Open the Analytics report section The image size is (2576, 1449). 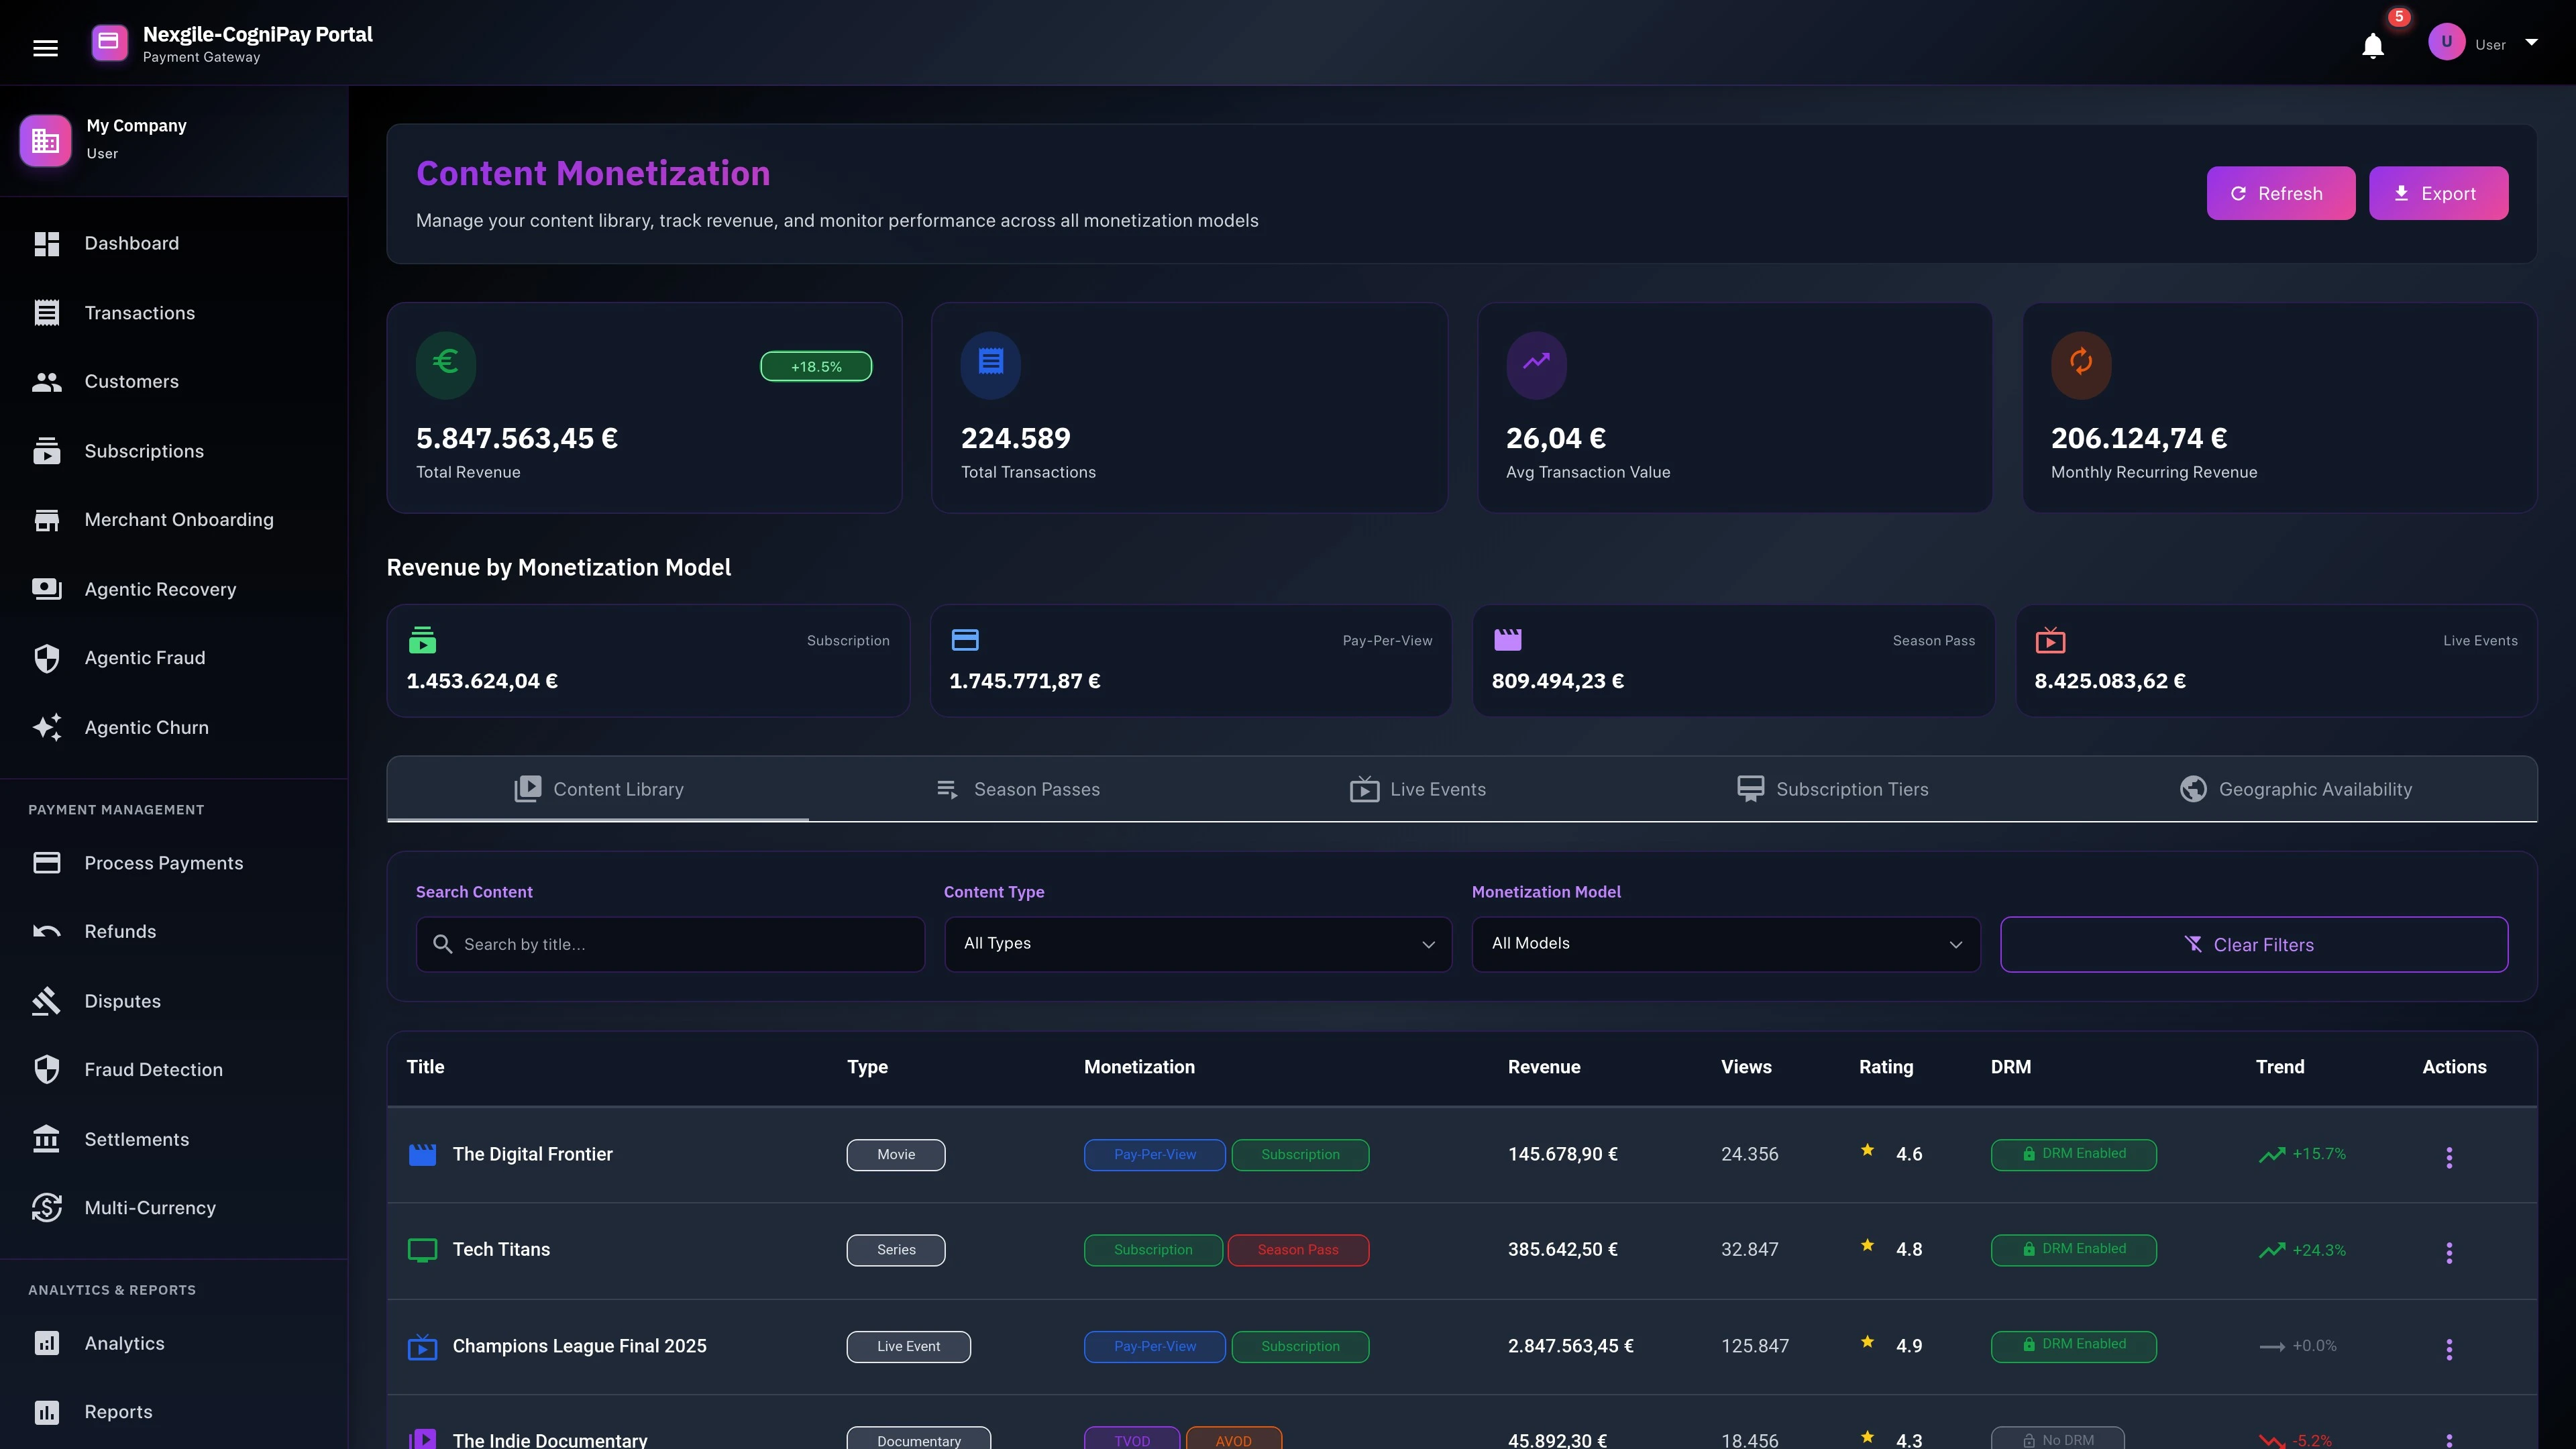click(x=125, y=1343)
